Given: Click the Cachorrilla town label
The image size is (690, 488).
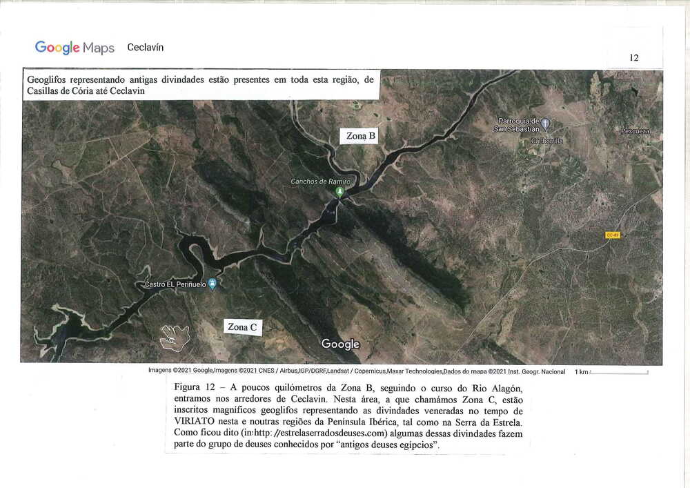Looking at the screenshot, I should pyautogui.click(x=546, y=141).
